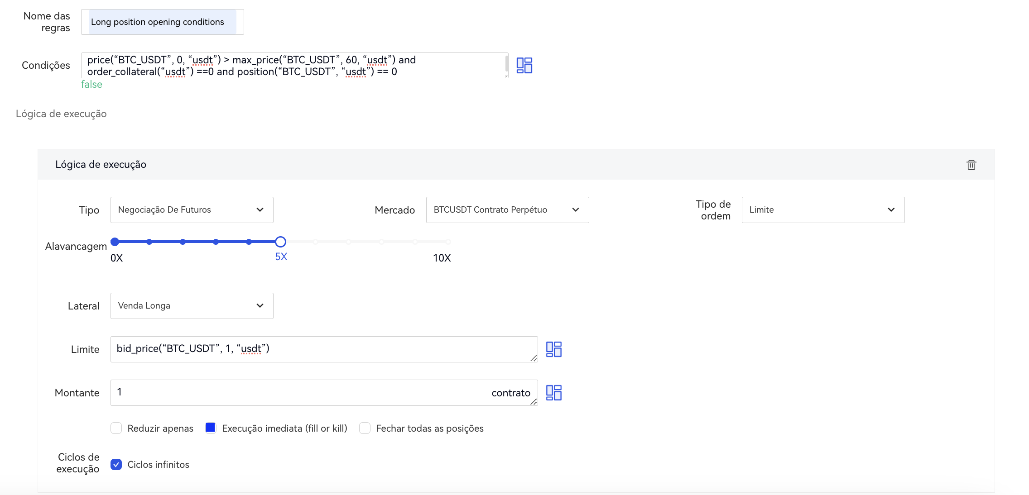This screenshot has width=1029, height=495.
Task: Open formula builder icon beside Condições field
Action: 524,65
